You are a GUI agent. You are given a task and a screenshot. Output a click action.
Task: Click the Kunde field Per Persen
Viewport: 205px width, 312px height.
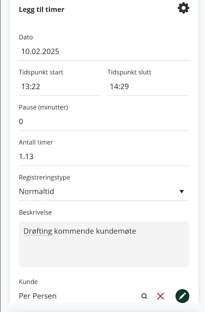[38, 296]
